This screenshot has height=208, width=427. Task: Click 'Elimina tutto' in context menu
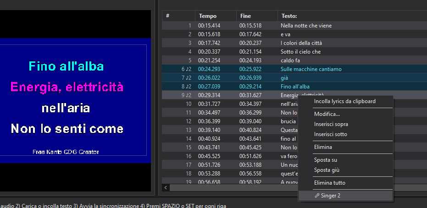tap(329, 183)
